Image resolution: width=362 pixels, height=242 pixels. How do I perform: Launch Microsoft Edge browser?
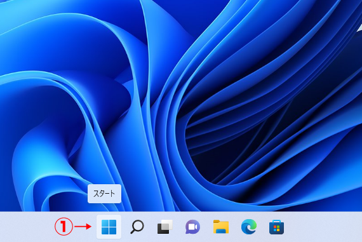pyautogui.click(x=249, y=227)
